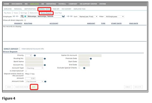Click the Amount input field
This screenshot has width=152, height=103.
pos(30,78)
